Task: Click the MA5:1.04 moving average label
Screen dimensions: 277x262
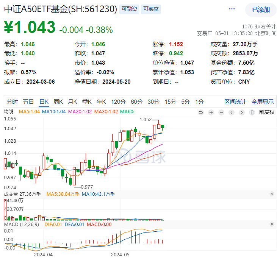Action: point(29,112)
